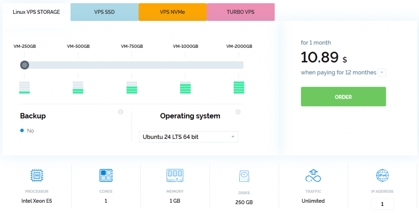This screenshot has width=419, height=213.
Task: Click the full storage icon under VM-2000GB
Action: click(239, 87)
